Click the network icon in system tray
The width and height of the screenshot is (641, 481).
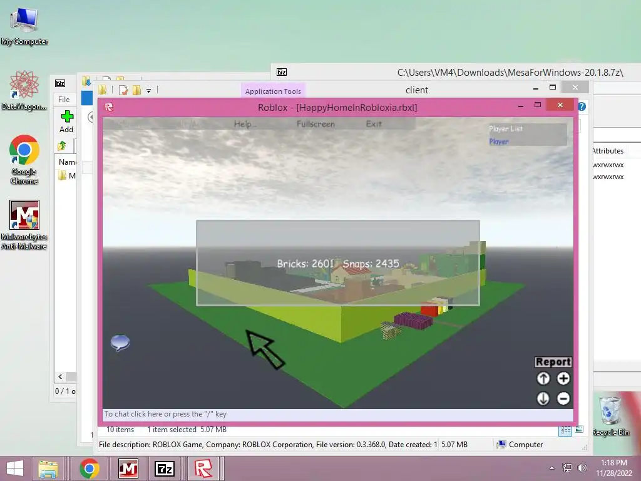click(567, 467)
